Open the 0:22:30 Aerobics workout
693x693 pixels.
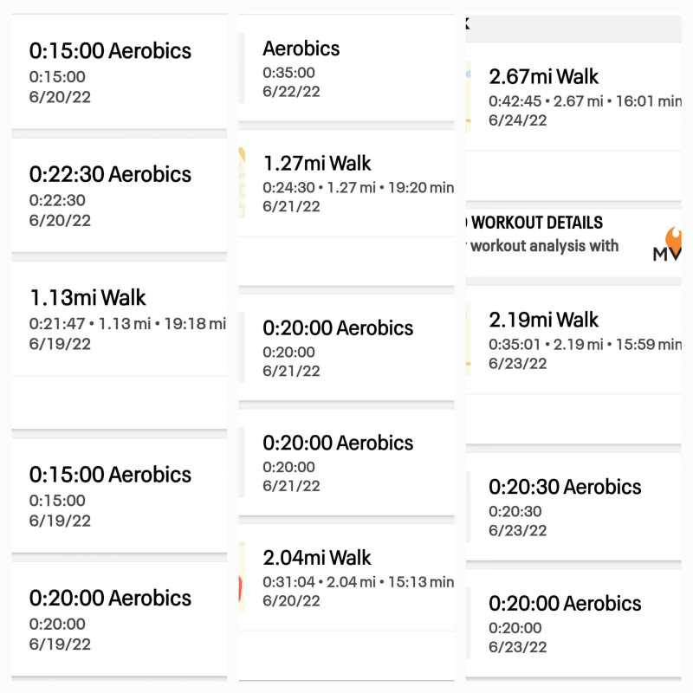[x=120, y=196]
